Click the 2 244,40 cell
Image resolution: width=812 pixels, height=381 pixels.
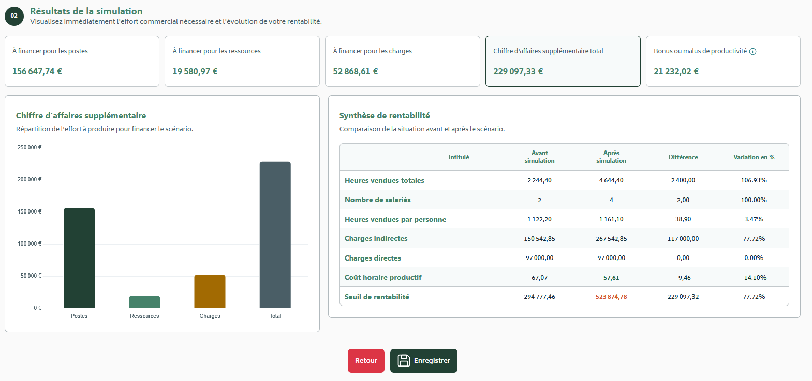tap(539, 180)
